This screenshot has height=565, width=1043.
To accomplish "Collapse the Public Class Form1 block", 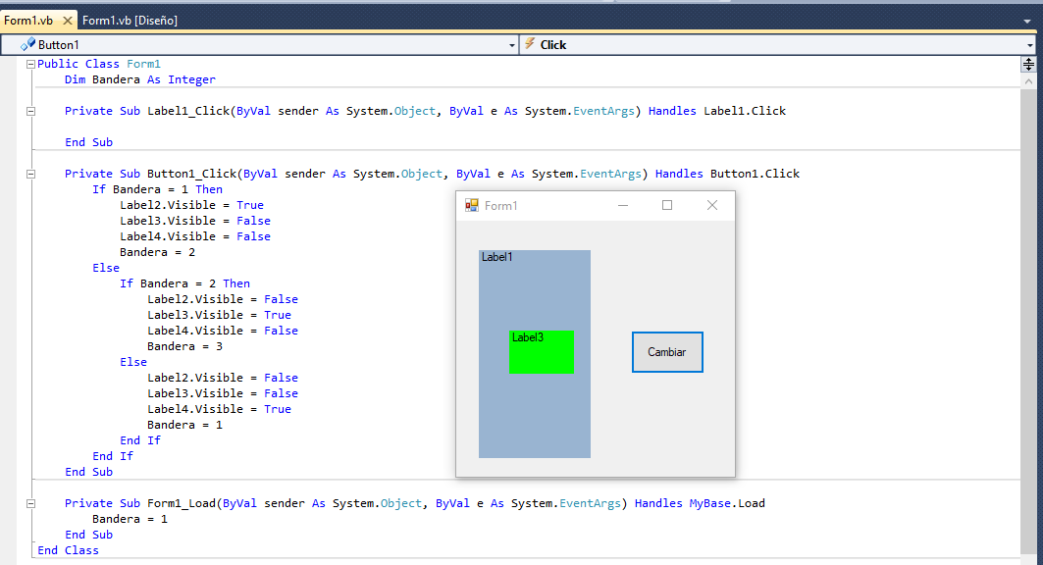I will coord(30,64).
